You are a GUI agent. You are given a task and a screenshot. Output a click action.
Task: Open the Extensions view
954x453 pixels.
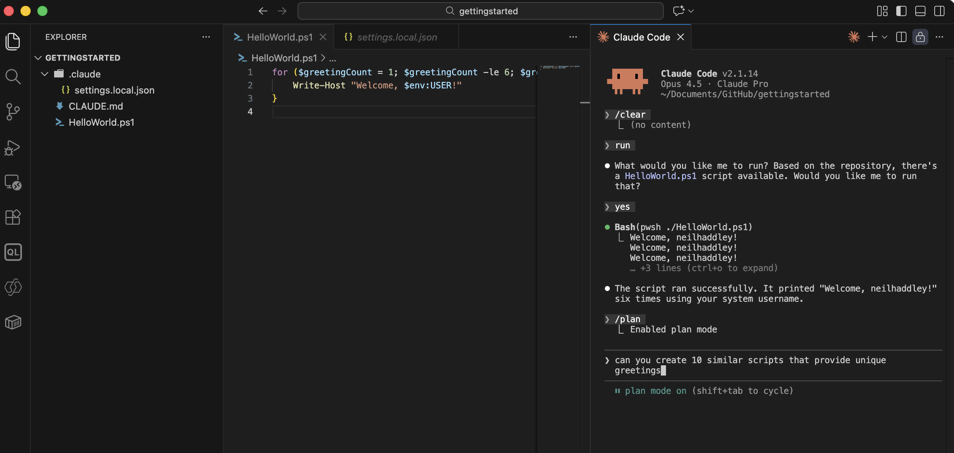coord(13,217)
